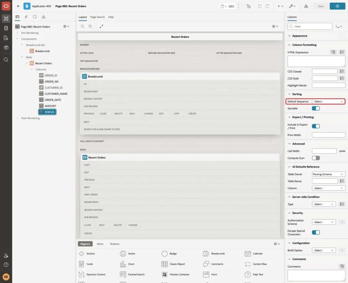Select the Regions gallery tab

pos(85,244)
